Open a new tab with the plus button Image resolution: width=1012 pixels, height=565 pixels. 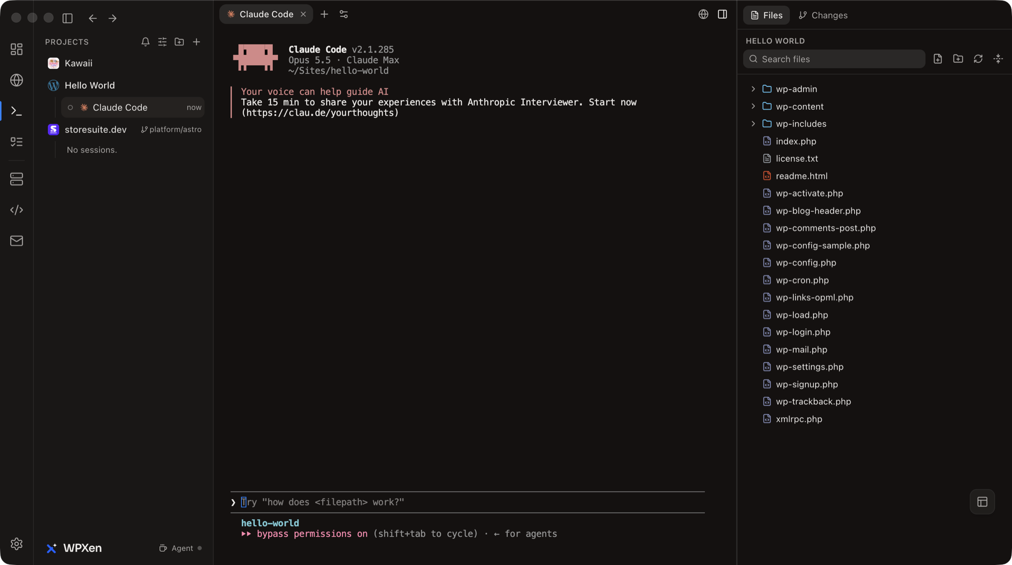pyautogui.click(x=324, y=14)
